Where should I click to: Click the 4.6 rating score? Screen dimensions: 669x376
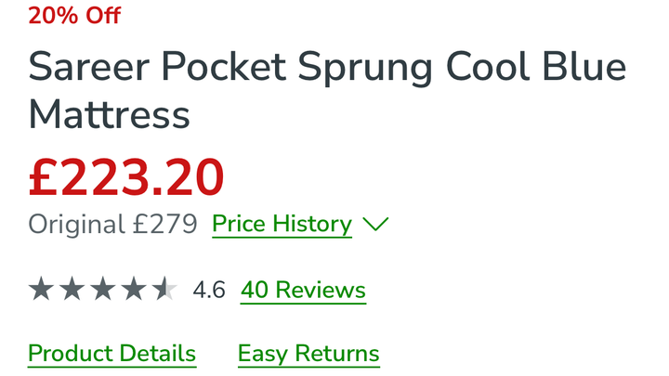pos(209,290)
